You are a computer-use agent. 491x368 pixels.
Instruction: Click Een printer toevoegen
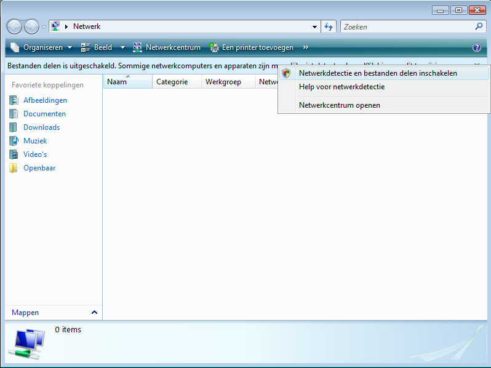[252, 47]
